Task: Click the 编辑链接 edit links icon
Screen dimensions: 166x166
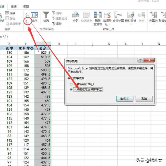Action: point(7,24)
